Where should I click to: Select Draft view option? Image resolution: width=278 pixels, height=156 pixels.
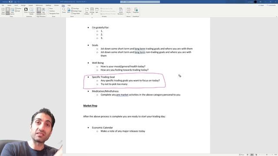click(17, 11)
